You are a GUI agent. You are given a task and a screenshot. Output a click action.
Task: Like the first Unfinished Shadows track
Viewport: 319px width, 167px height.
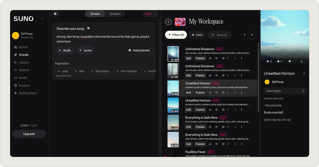[210, 58]
